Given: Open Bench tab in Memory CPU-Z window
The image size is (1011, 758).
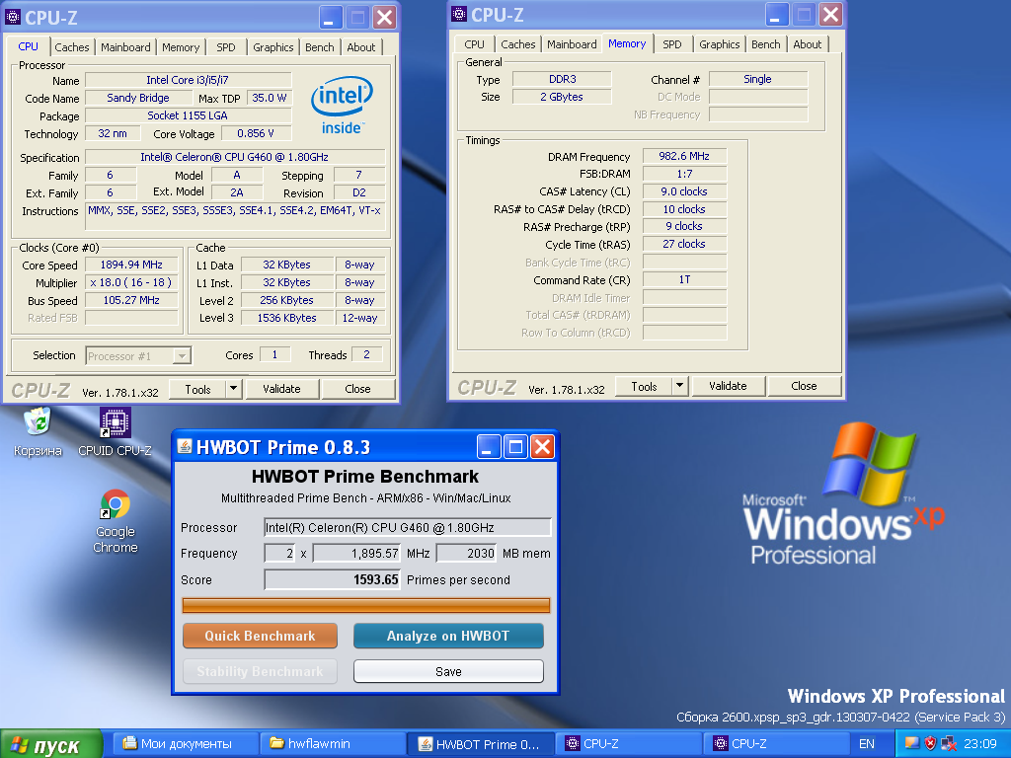Looking at the screenshot, I should tap(765, 44).
